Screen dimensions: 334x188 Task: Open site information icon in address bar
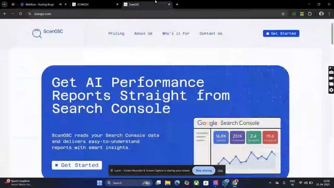(30, 14)
